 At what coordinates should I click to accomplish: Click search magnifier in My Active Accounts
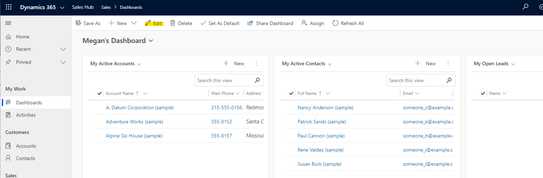pos(257,80)
